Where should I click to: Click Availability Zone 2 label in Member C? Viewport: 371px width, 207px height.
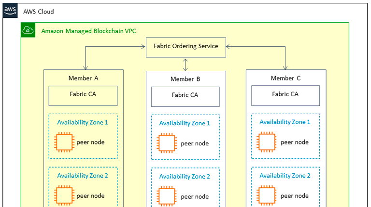[x=285, y=176]
